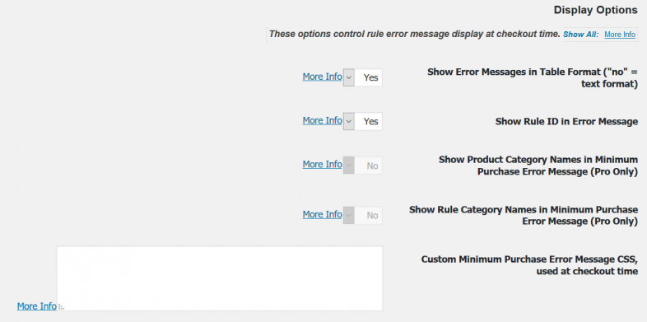This screenshot has width=647, height=322.
Task: Click the Show All label
Action: [580, 35]
